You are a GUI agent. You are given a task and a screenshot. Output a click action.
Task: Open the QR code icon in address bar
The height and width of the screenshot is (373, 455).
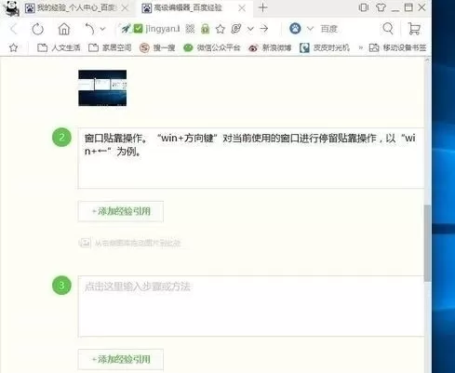click(x=190, y=29)
